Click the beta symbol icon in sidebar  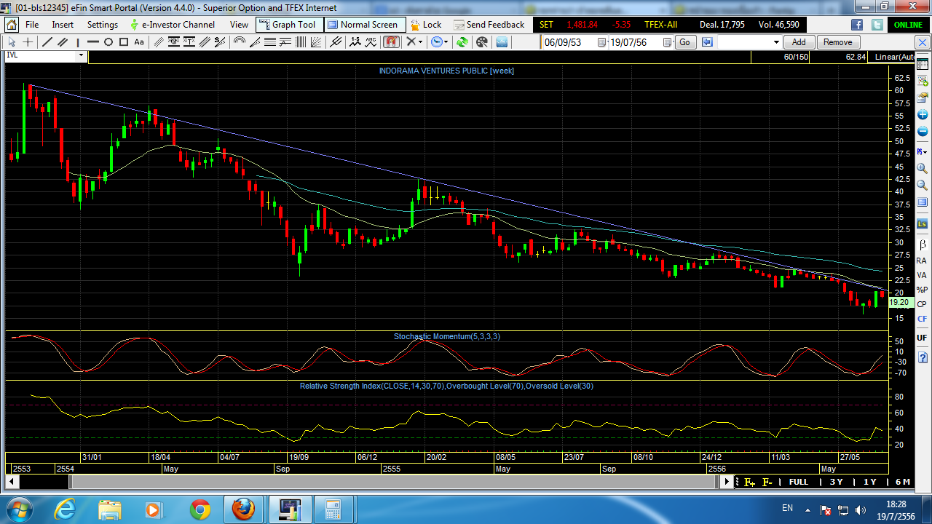pos(923,244)
